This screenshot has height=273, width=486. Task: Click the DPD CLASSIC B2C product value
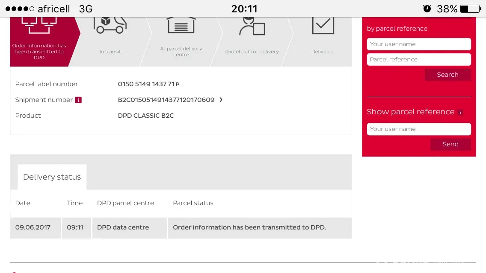click(146, 116)
